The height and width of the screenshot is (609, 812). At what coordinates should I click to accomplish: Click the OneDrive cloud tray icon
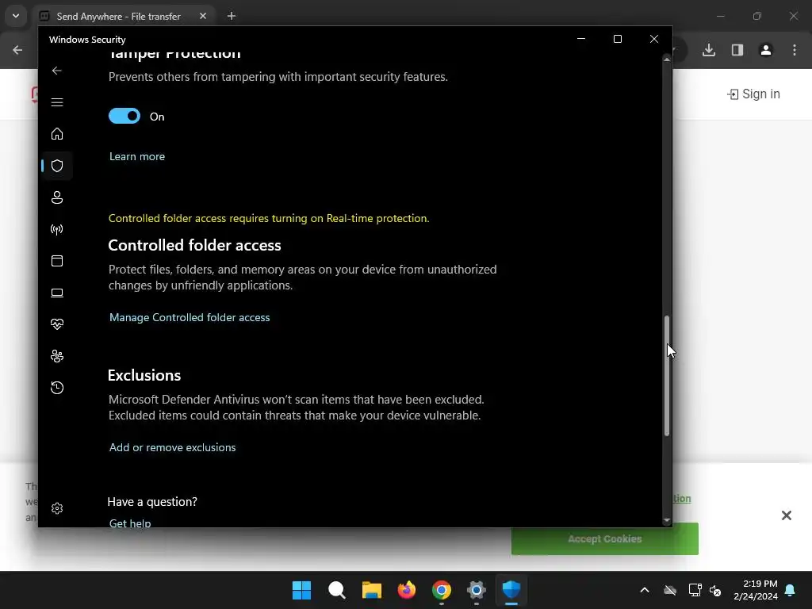[670, 590]
